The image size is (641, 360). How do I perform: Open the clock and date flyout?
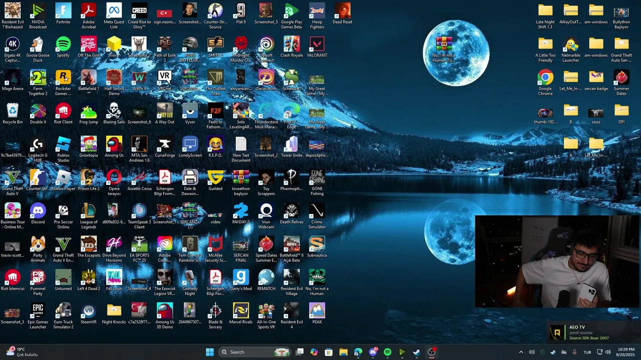[x=625, y=352]
